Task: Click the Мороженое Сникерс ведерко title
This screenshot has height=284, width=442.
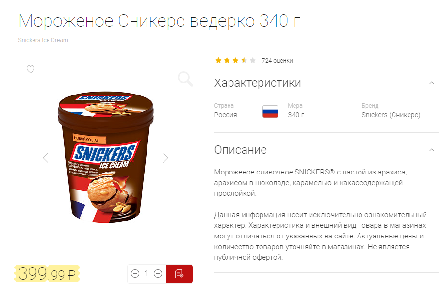Action: 159,21
